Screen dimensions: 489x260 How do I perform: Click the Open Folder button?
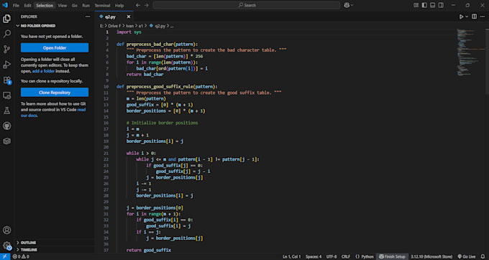click(x=55, y=47)
